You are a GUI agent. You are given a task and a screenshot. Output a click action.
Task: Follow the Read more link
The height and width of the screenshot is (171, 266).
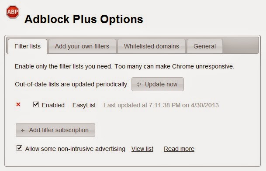179,149
